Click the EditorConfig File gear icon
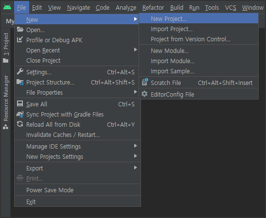Viewport: 266px width, 218px height. (144, 94)
